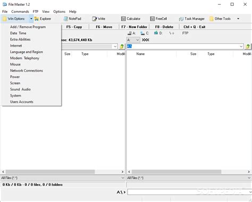Go up one level in right pane
252x202 pixels.
[x=248, y=46]
